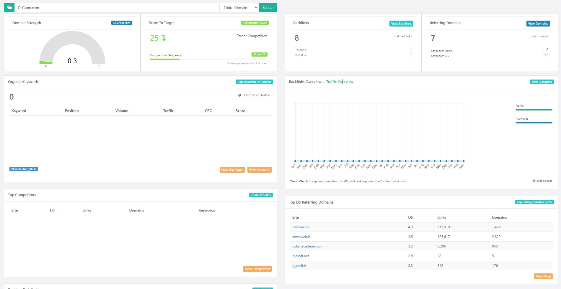Toggle the Traffic series in the chart legend
This screenshot has width=561, height=289.
pos(534,108)
